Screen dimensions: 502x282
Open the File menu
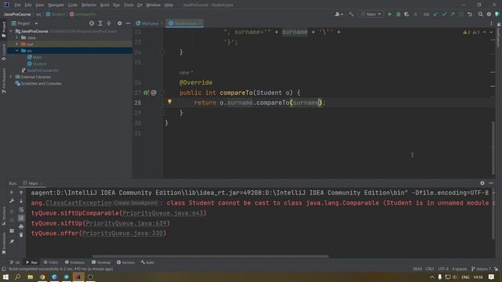[x=17, y=5]
